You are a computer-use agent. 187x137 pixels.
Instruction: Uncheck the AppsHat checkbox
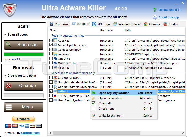click(x=51, y=40)
